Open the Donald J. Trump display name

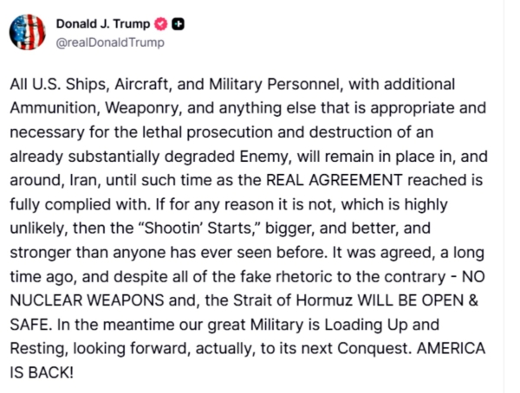point(103,23)
